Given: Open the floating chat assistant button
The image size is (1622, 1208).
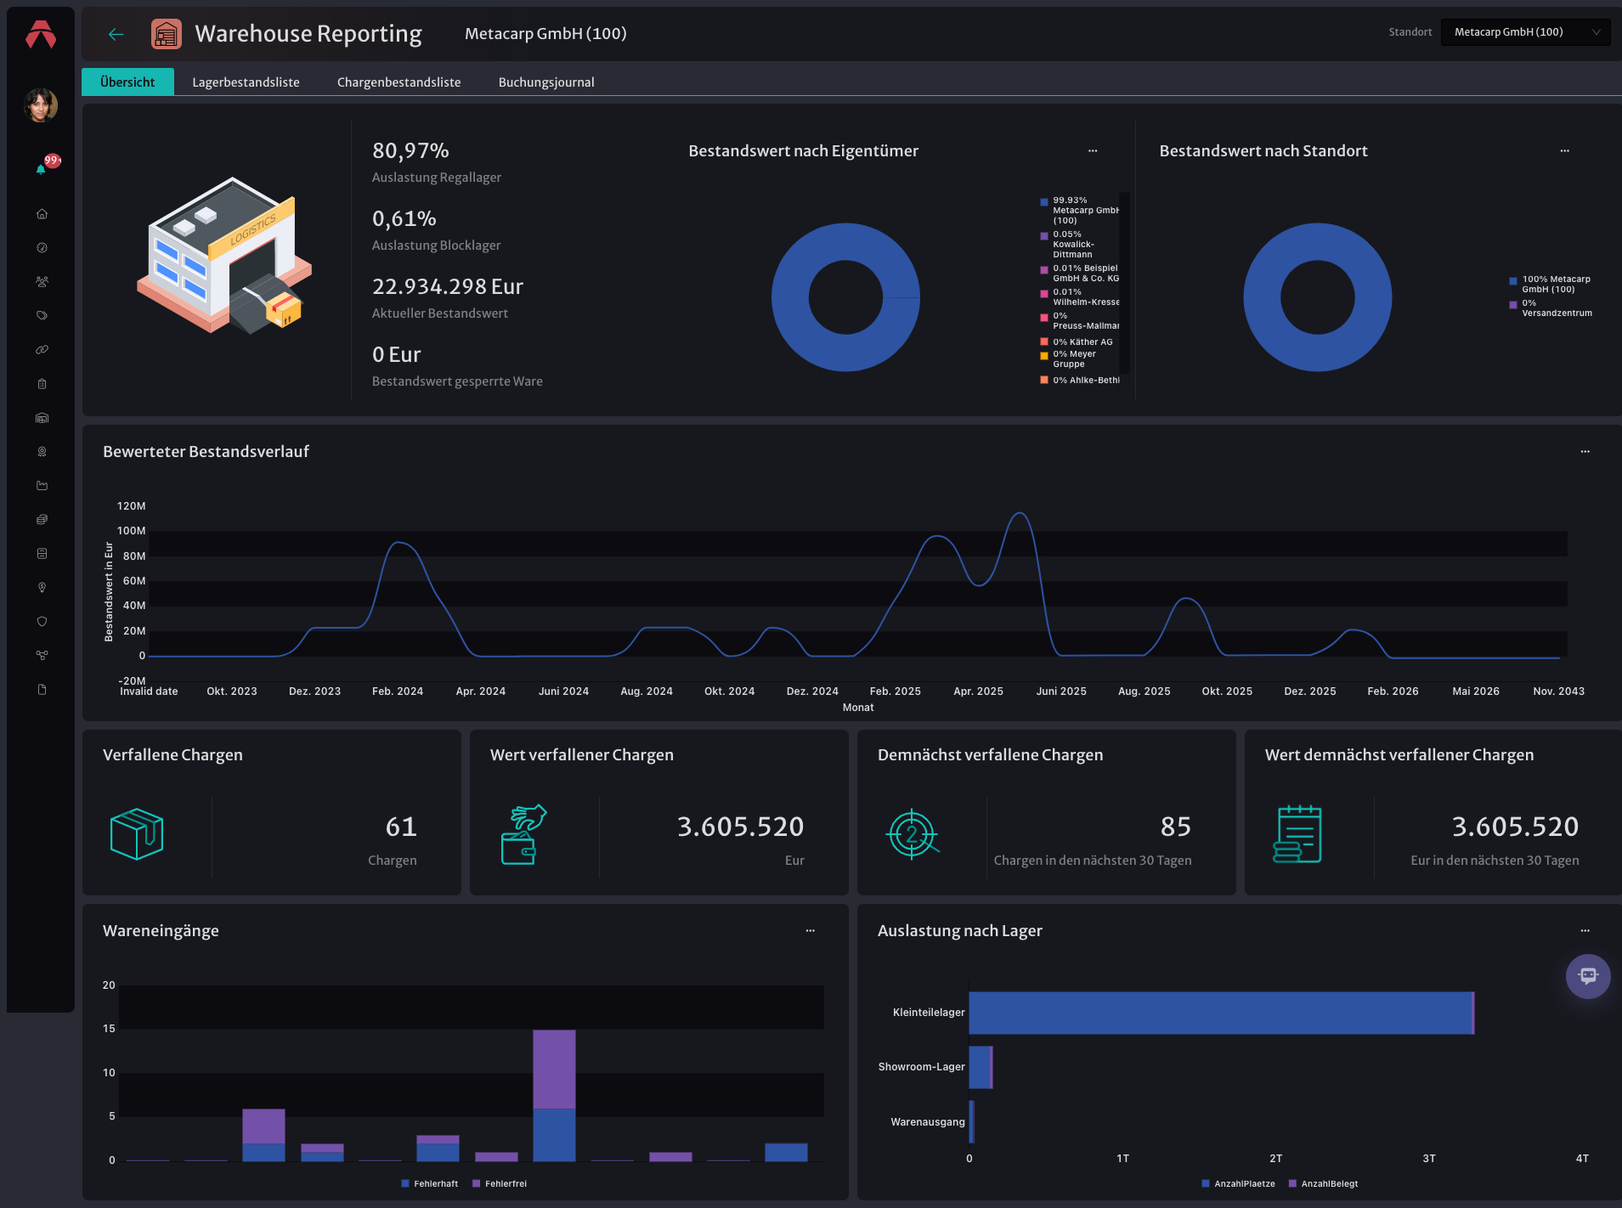Looking at the screenshot, I should (1588, 976).
